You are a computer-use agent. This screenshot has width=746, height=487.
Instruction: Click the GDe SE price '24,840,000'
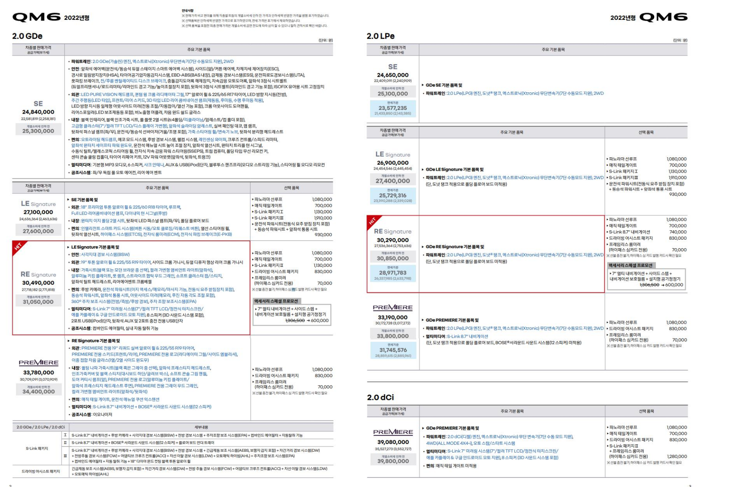click(38, 112)
